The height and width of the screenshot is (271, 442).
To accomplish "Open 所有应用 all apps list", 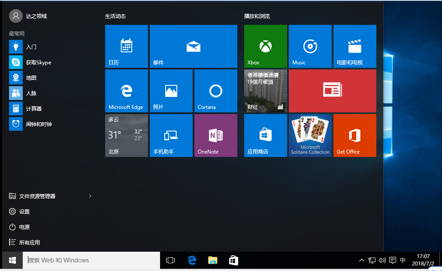I will point(29,242).
